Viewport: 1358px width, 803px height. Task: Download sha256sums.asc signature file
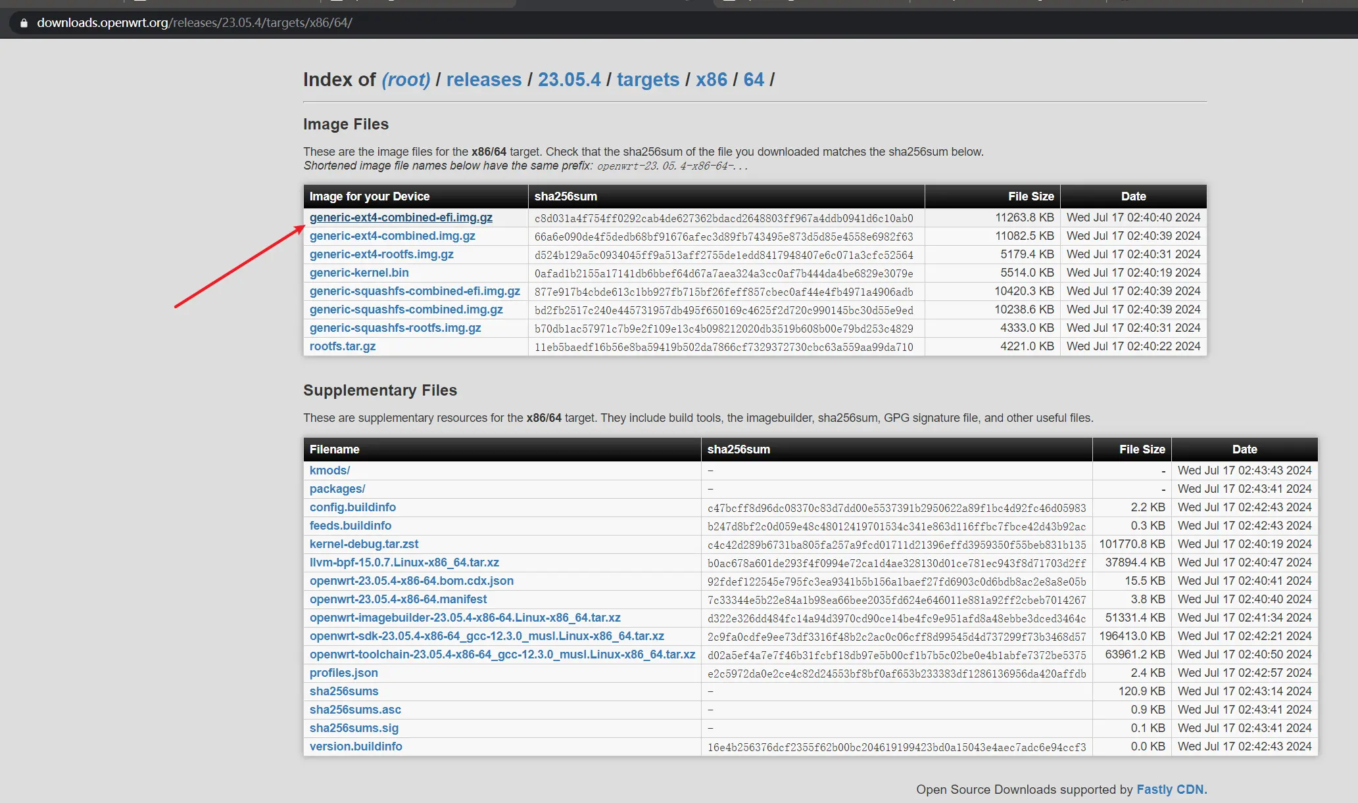click(354, 710)
